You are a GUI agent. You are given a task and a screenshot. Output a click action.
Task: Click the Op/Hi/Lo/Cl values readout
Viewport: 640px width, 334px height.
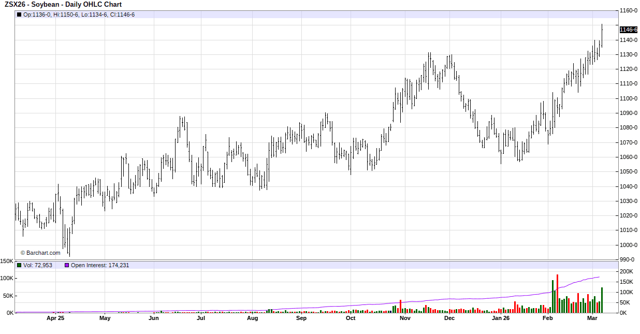click(x=79, y=14)
